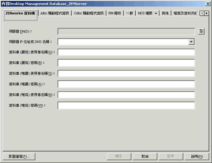Focus the 資料庫 (讀寫) 密碼 field
The image size is (212, 163).
[x=126, y=63]
